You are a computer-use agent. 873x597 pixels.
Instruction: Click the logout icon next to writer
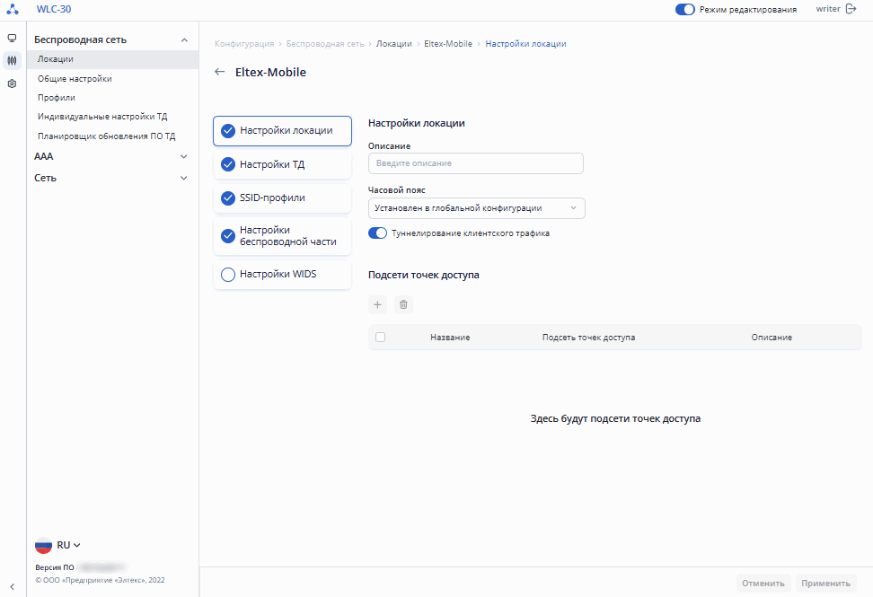pos(851,9)
